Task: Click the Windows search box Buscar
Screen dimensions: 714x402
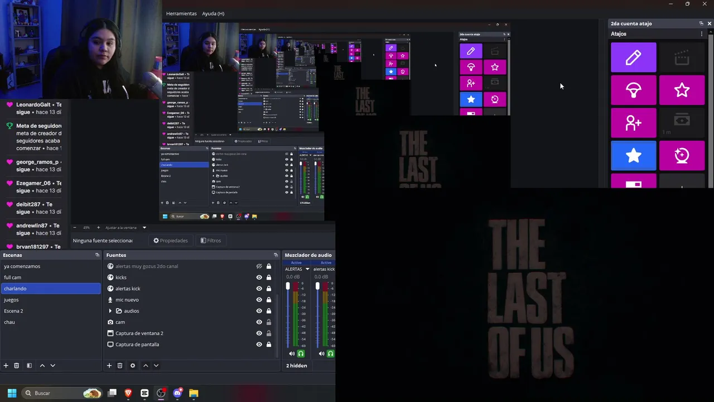Action: coord(62,393)
